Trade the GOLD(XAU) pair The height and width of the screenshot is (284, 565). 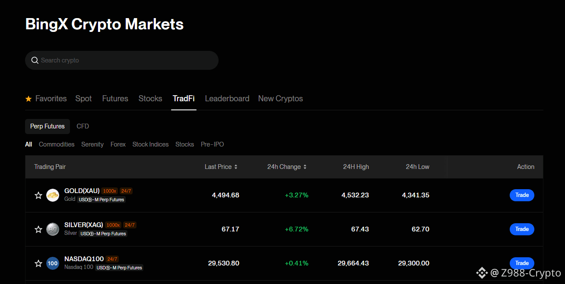[x=522, y=195]
